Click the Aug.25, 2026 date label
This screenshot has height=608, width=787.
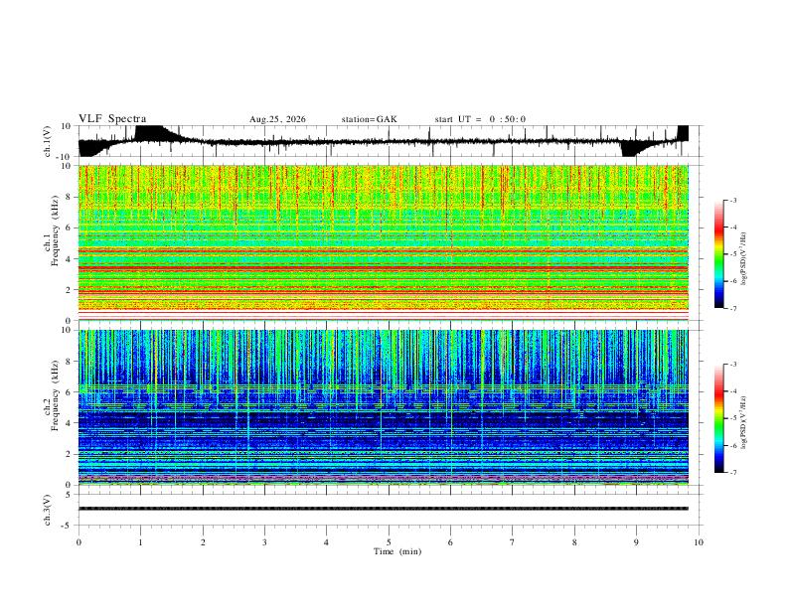pyautogui.click(x=277, y=119)
